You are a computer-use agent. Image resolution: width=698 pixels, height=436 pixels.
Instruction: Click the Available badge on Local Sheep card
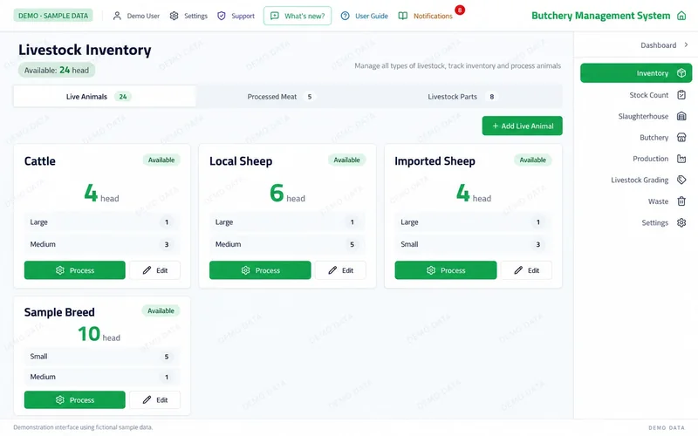coord(346,160)
